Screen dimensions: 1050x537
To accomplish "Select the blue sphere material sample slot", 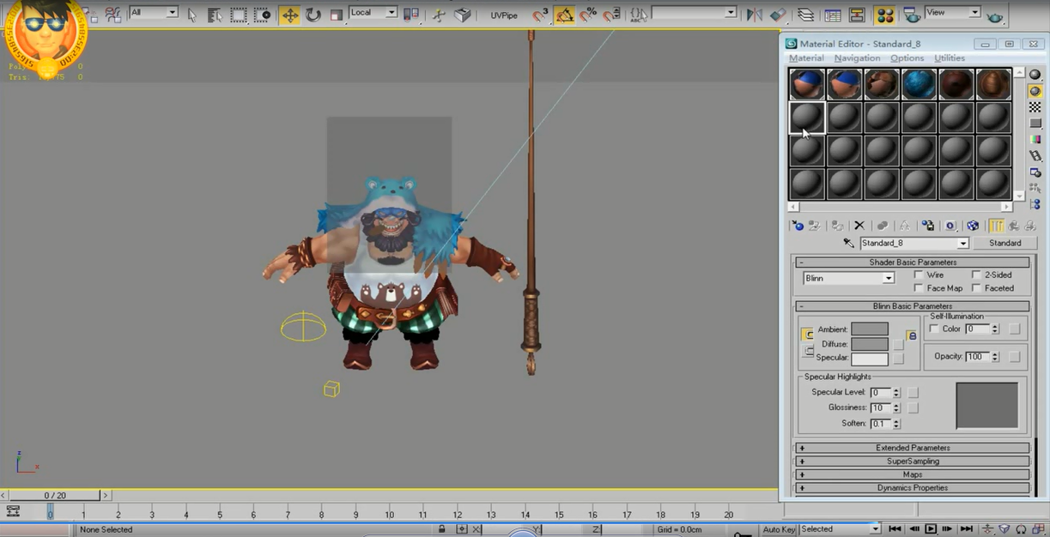I will (x=919, y=84).
